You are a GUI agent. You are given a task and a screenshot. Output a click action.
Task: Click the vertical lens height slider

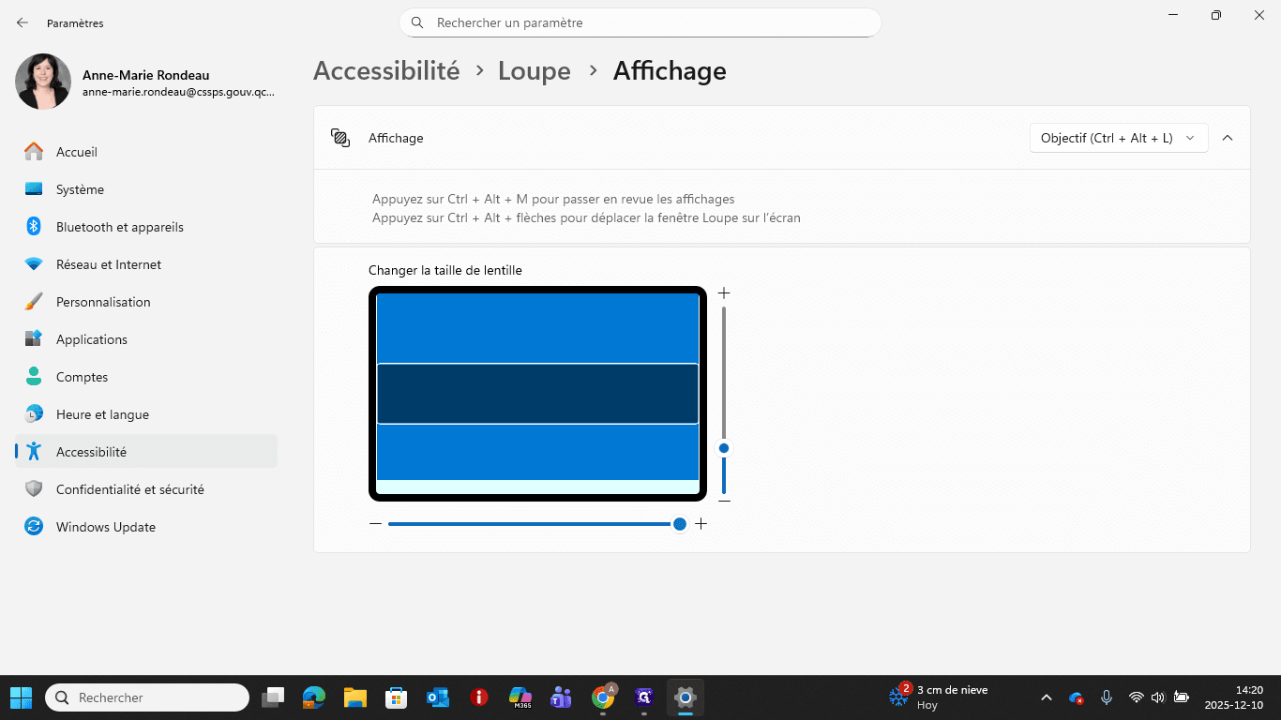724,400
